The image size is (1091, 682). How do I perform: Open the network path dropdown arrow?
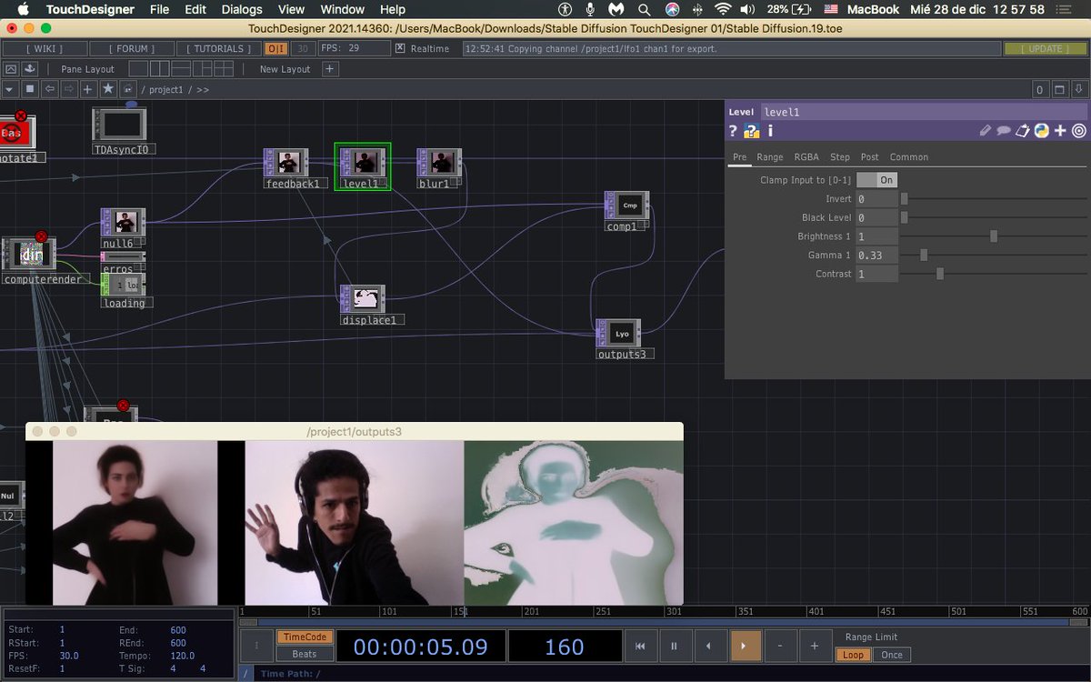pos(9,89)
